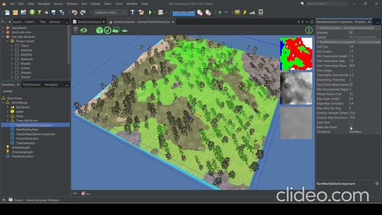Viewport: 382px width, 215px height.
Task: Toggle Use Conservative Expansion checkbox
Action: [x=351, y=85]
